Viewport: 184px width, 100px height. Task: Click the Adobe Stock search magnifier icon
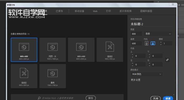coord(39,98)
